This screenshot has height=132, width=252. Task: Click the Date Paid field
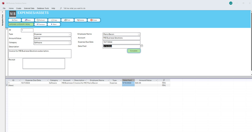(122, 46)
